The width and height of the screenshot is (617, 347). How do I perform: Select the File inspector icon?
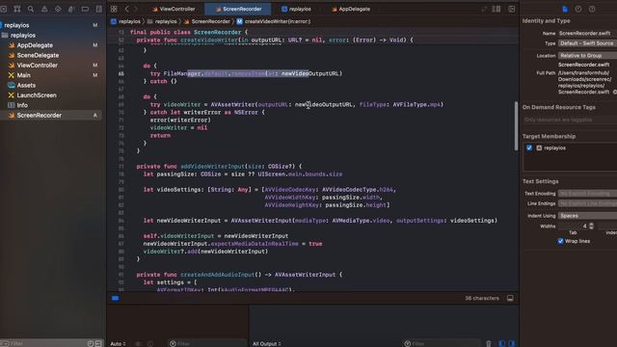565,9
